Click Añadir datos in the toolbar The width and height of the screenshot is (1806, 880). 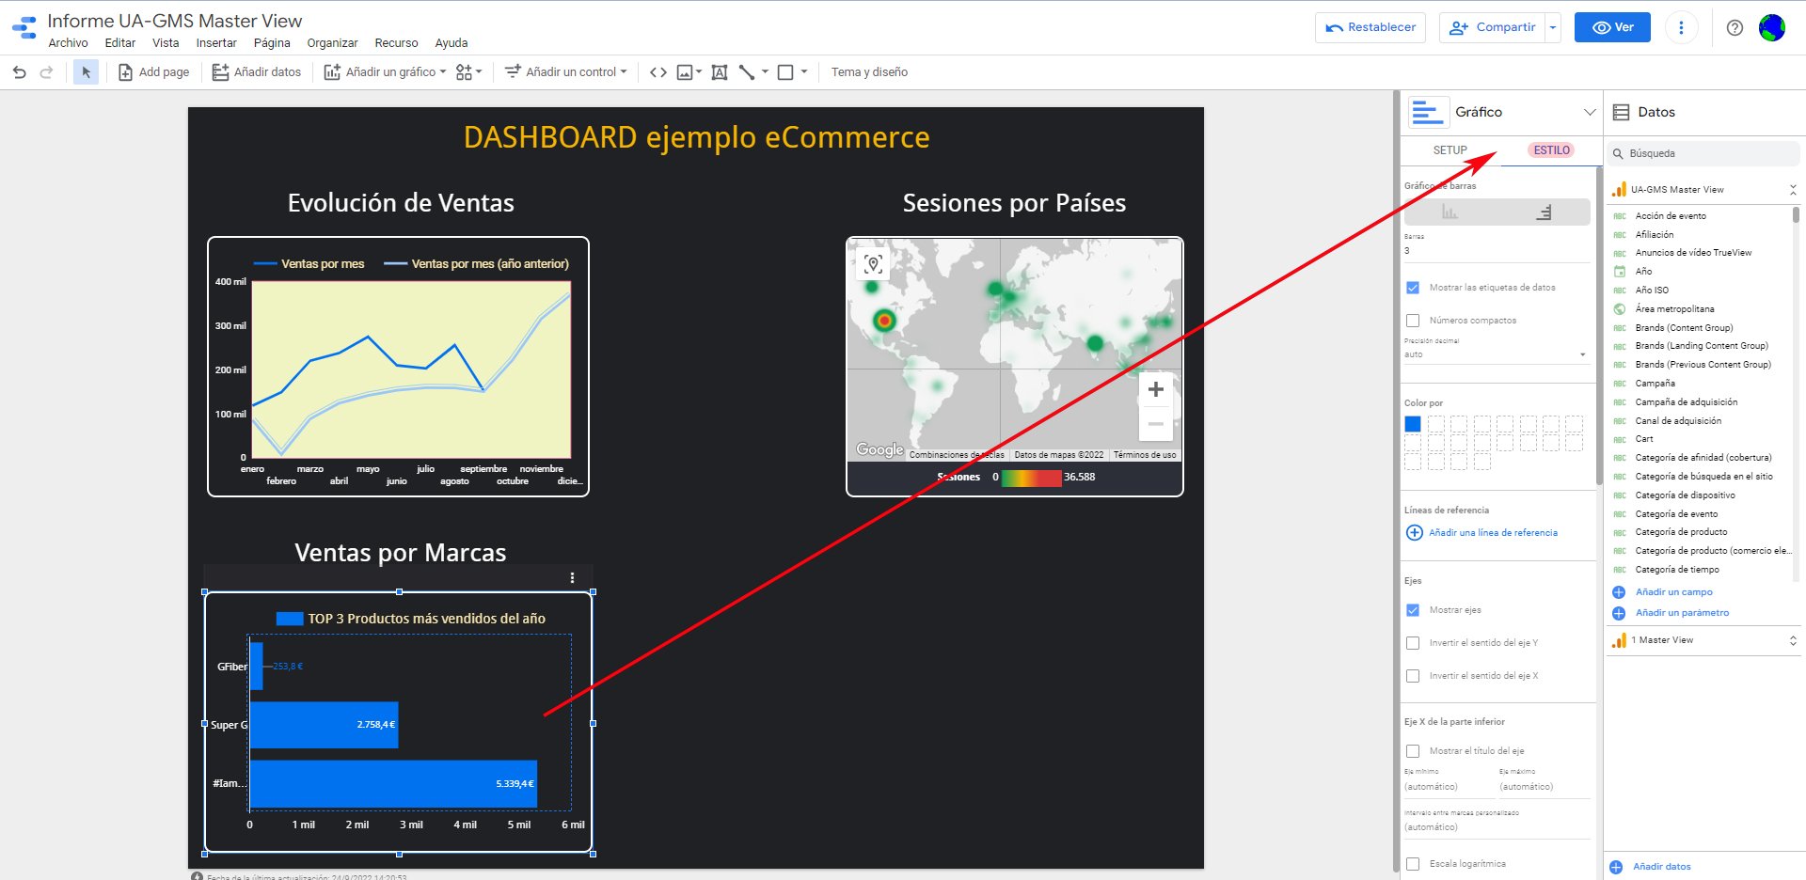coord(257,72)
